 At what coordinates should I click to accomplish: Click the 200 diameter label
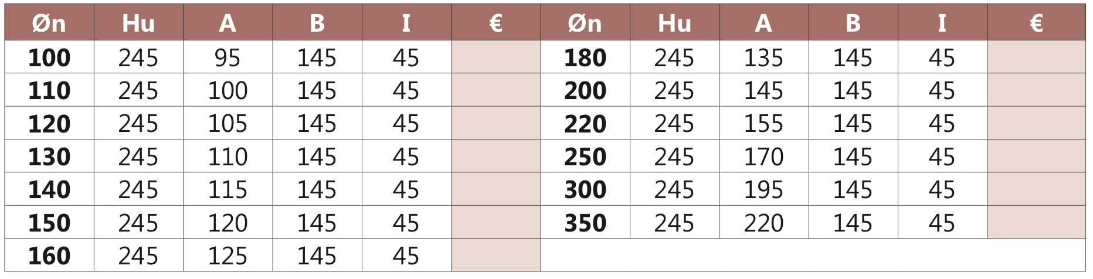point(585,90)
